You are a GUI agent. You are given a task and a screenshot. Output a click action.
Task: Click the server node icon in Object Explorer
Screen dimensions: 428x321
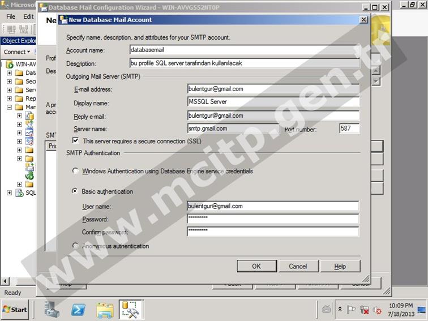[x=10, y=65]
